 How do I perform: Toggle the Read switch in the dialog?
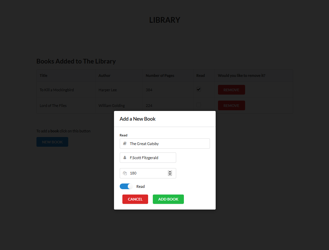tap(126, 186)
